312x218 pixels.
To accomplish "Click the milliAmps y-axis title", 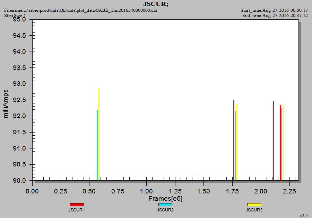I will click(6, 104).
